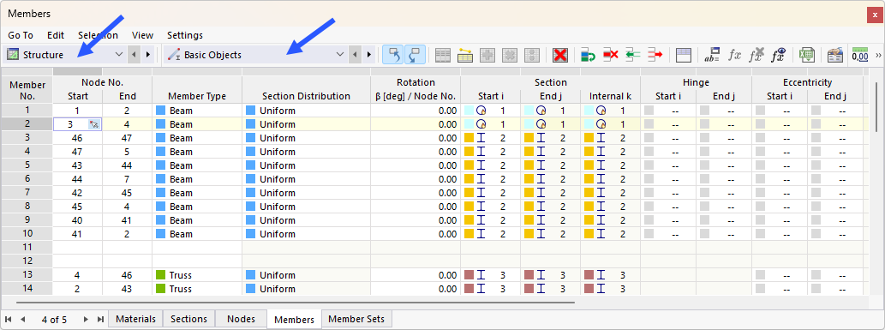The width and height of the screenshot is (885, 330).
Task: Click the green curved arrow row icon
Action: point(589,55)
